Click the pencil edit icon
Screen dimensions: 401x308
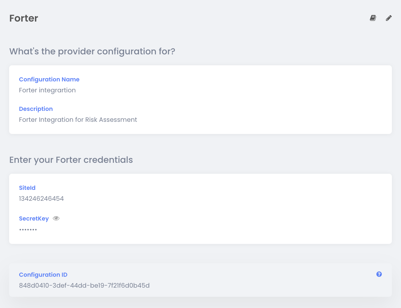(389, 18)
